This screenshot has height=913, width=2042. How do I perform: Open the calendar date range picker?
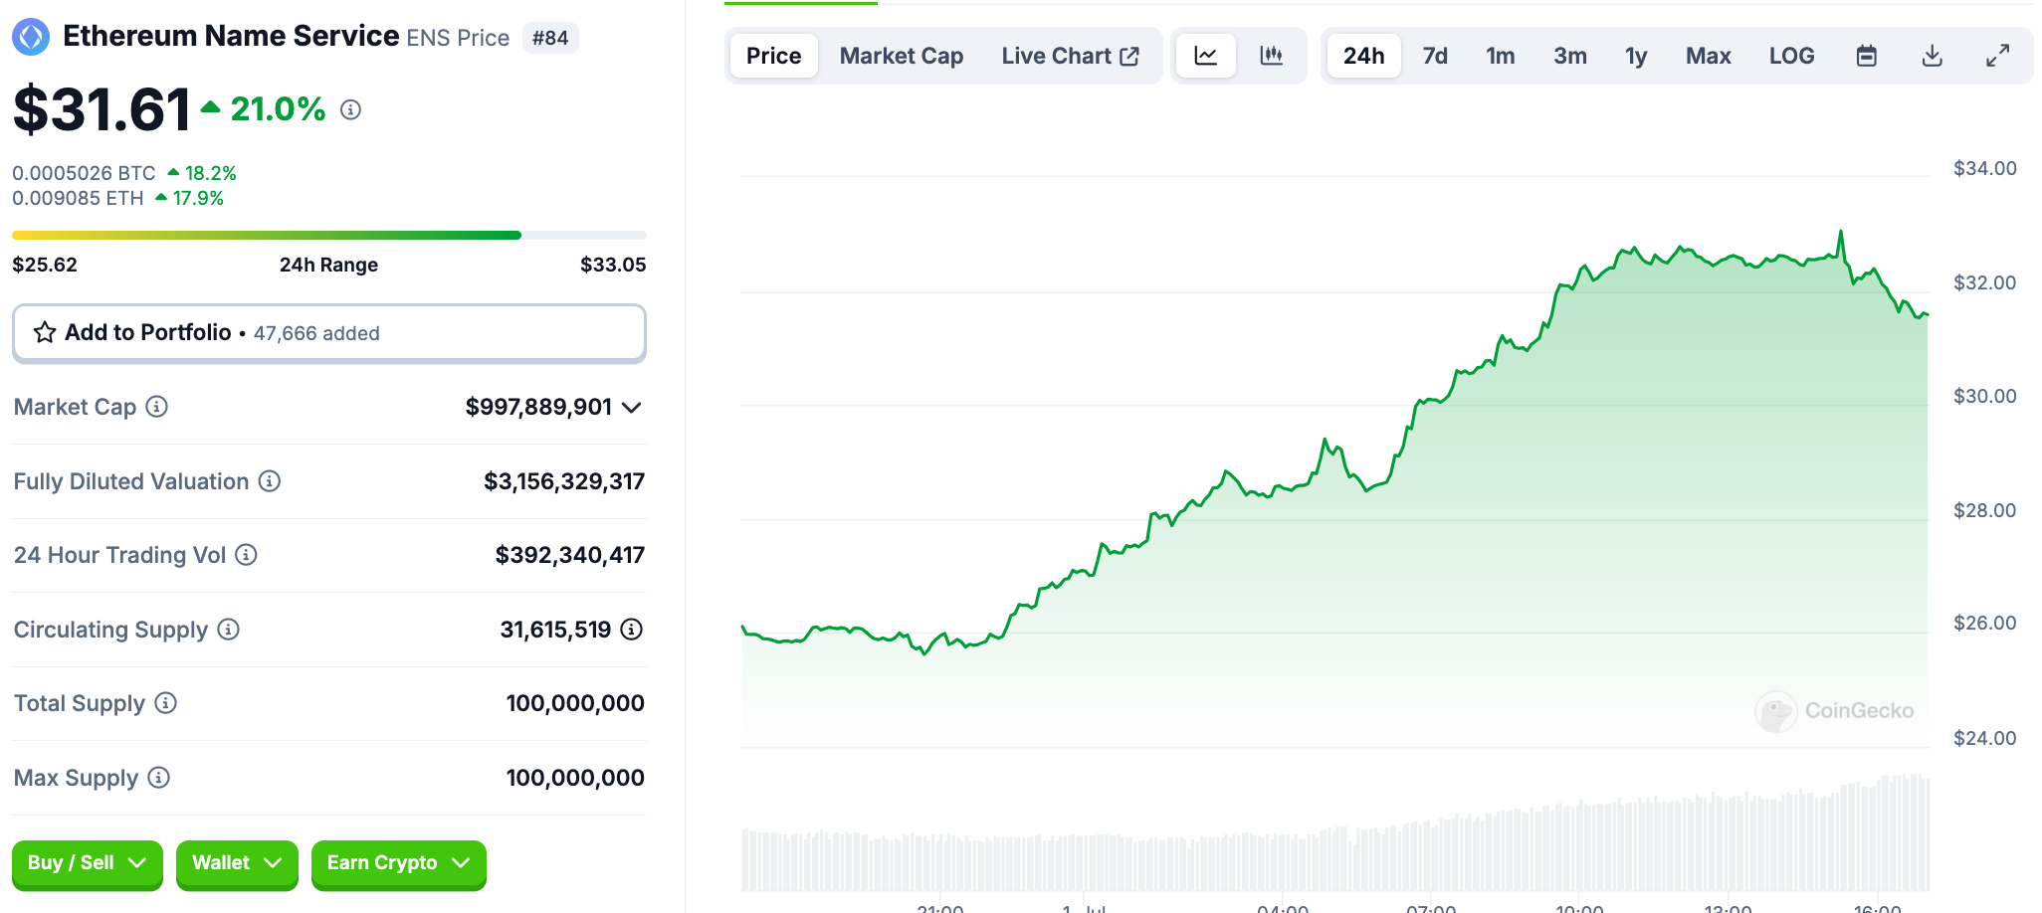click(1867, 56)
